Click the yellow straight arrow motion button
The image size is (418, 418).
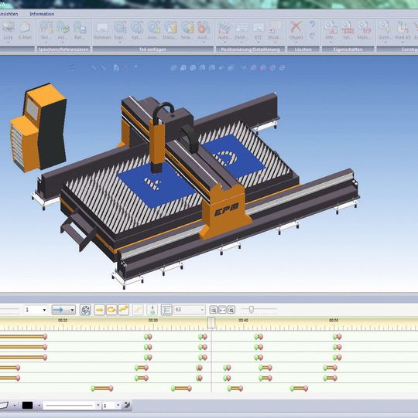point(99,310)
